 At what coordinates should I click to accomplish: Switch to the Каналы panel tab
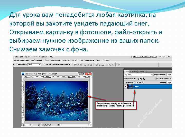pos(134,72)
